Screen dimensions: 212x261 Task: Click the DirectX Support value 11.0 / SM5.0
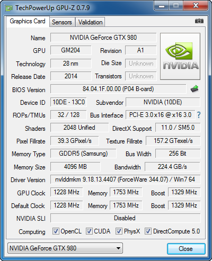tap(178, 128)
